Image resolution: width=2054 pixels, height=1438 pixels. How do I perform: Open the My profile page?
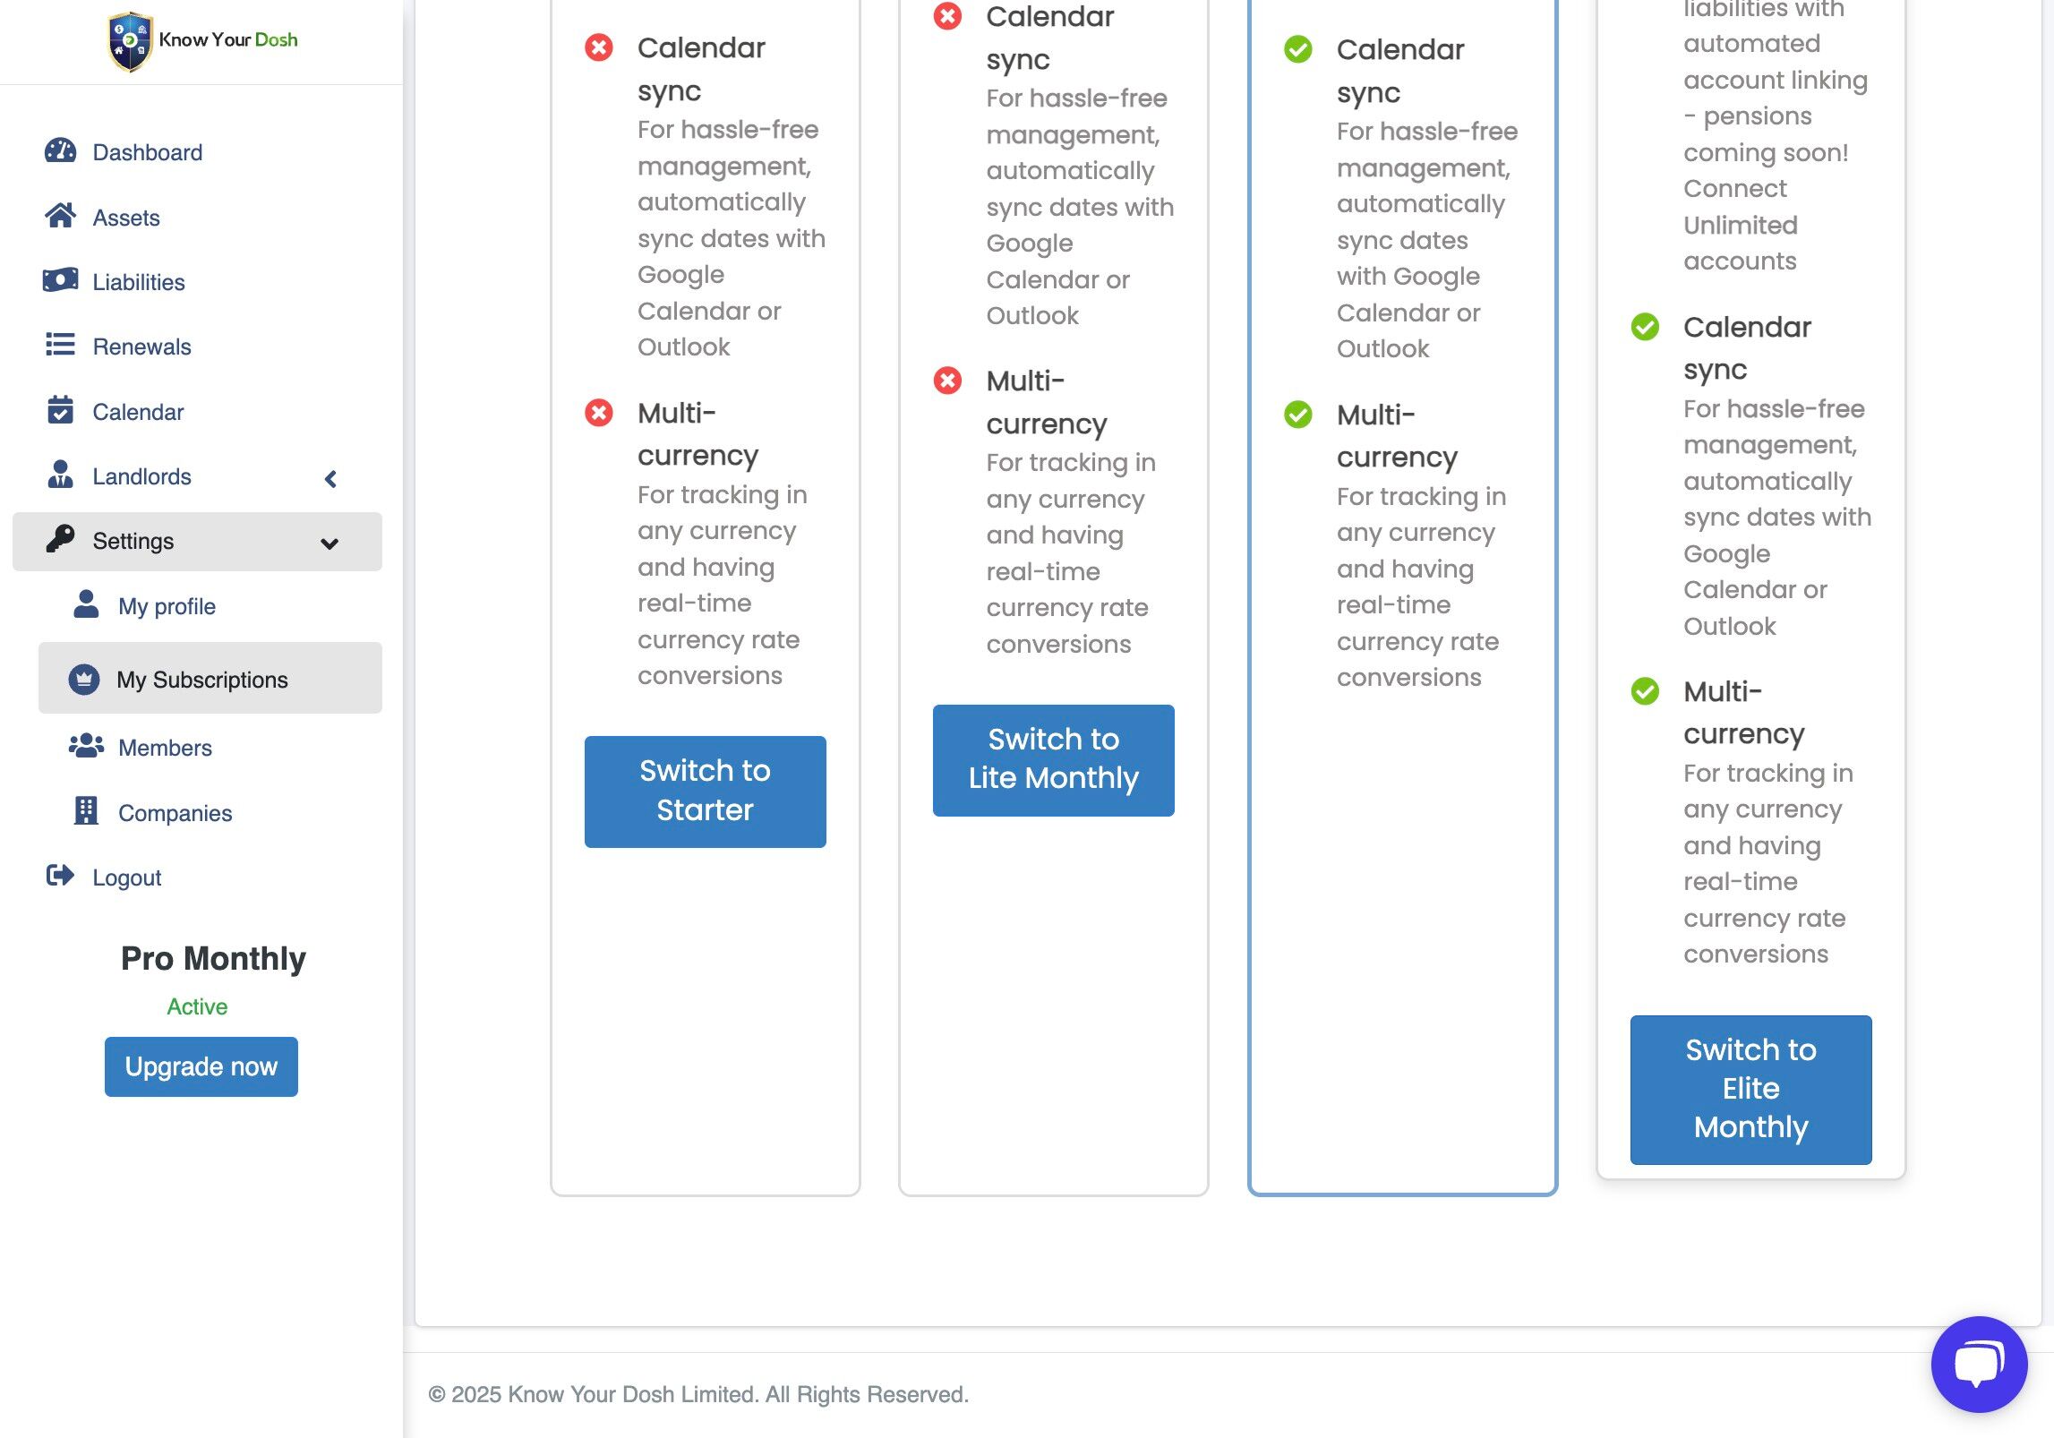click(167, 606)
